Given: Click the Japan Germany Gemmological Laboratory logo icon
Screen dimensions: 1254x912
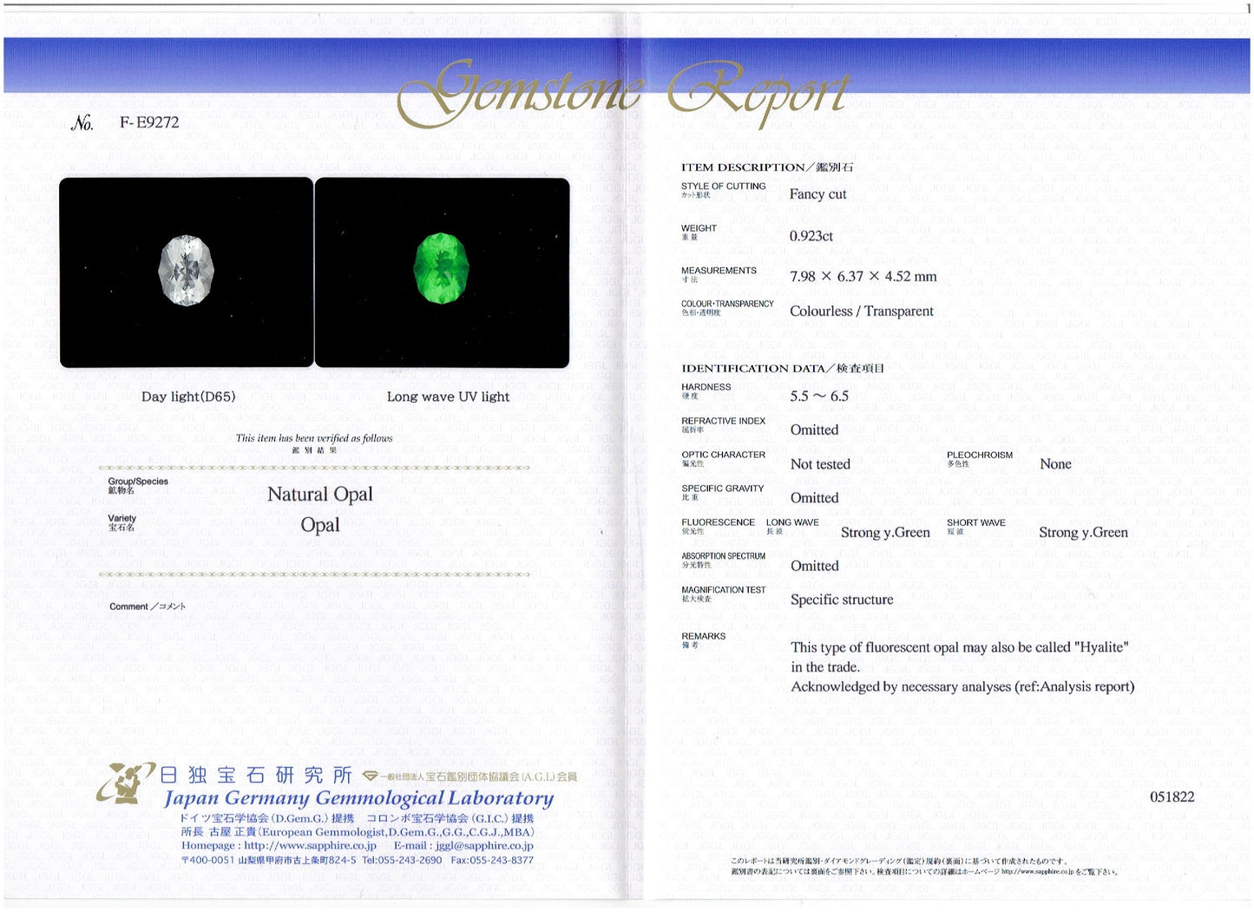Looking at the screenshot, I should click(x=125, y=783).
